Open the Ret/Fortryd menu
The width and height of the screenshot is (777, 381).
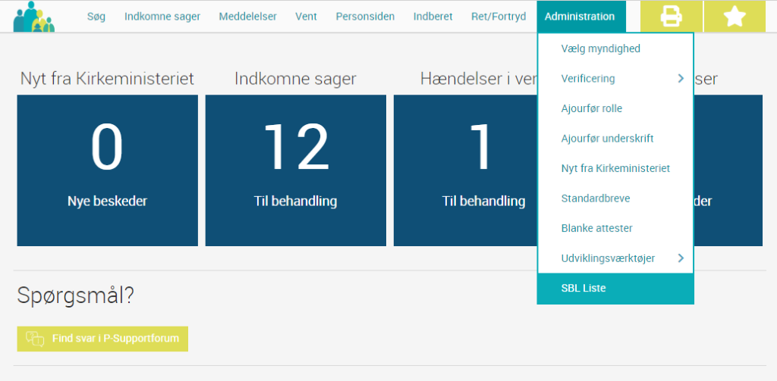tap(499, 17)
